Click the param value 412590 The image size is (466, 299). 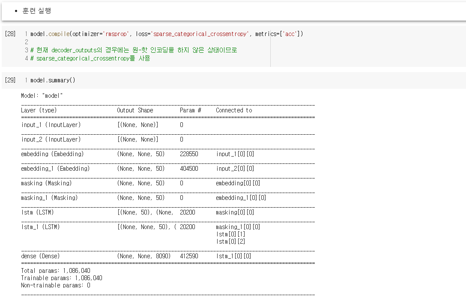click(189, 256)
